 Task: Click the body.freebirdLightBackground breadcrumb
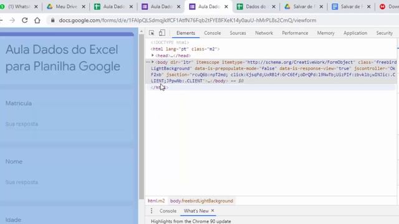[201, 200]
